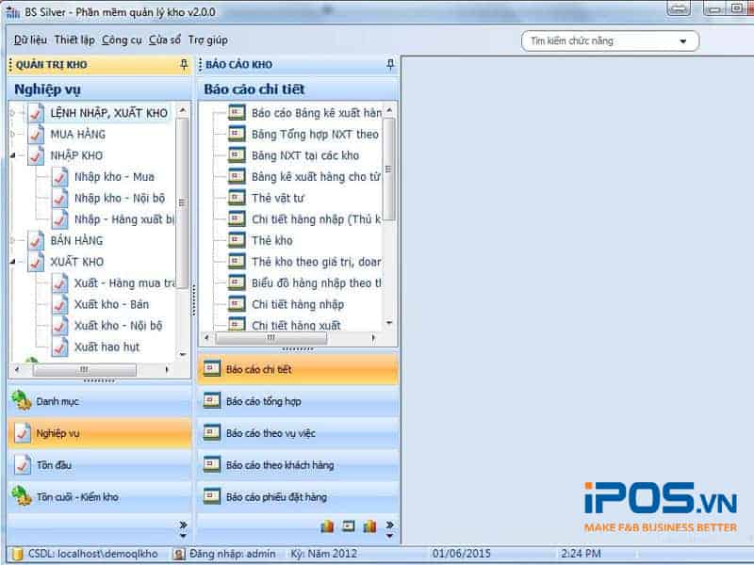Unpin the BÁO CÁO KHO panel
Screen dimensions: 754x565
[x=389, y=64]
